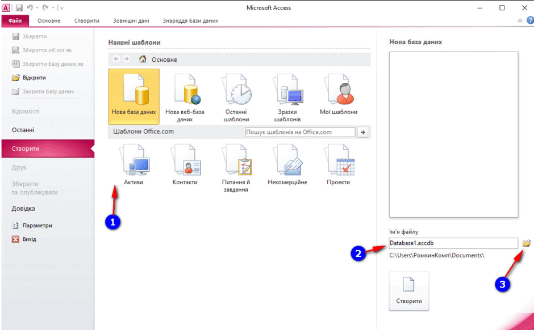
Task: Click the forward arrow in templates navigation
Action: pyautogui.click(x=126, y=59)
